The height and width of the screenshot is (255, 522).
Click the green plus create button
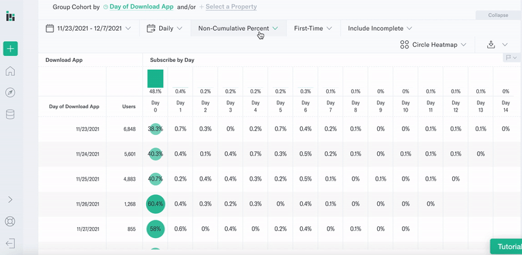tap(10, 49)
